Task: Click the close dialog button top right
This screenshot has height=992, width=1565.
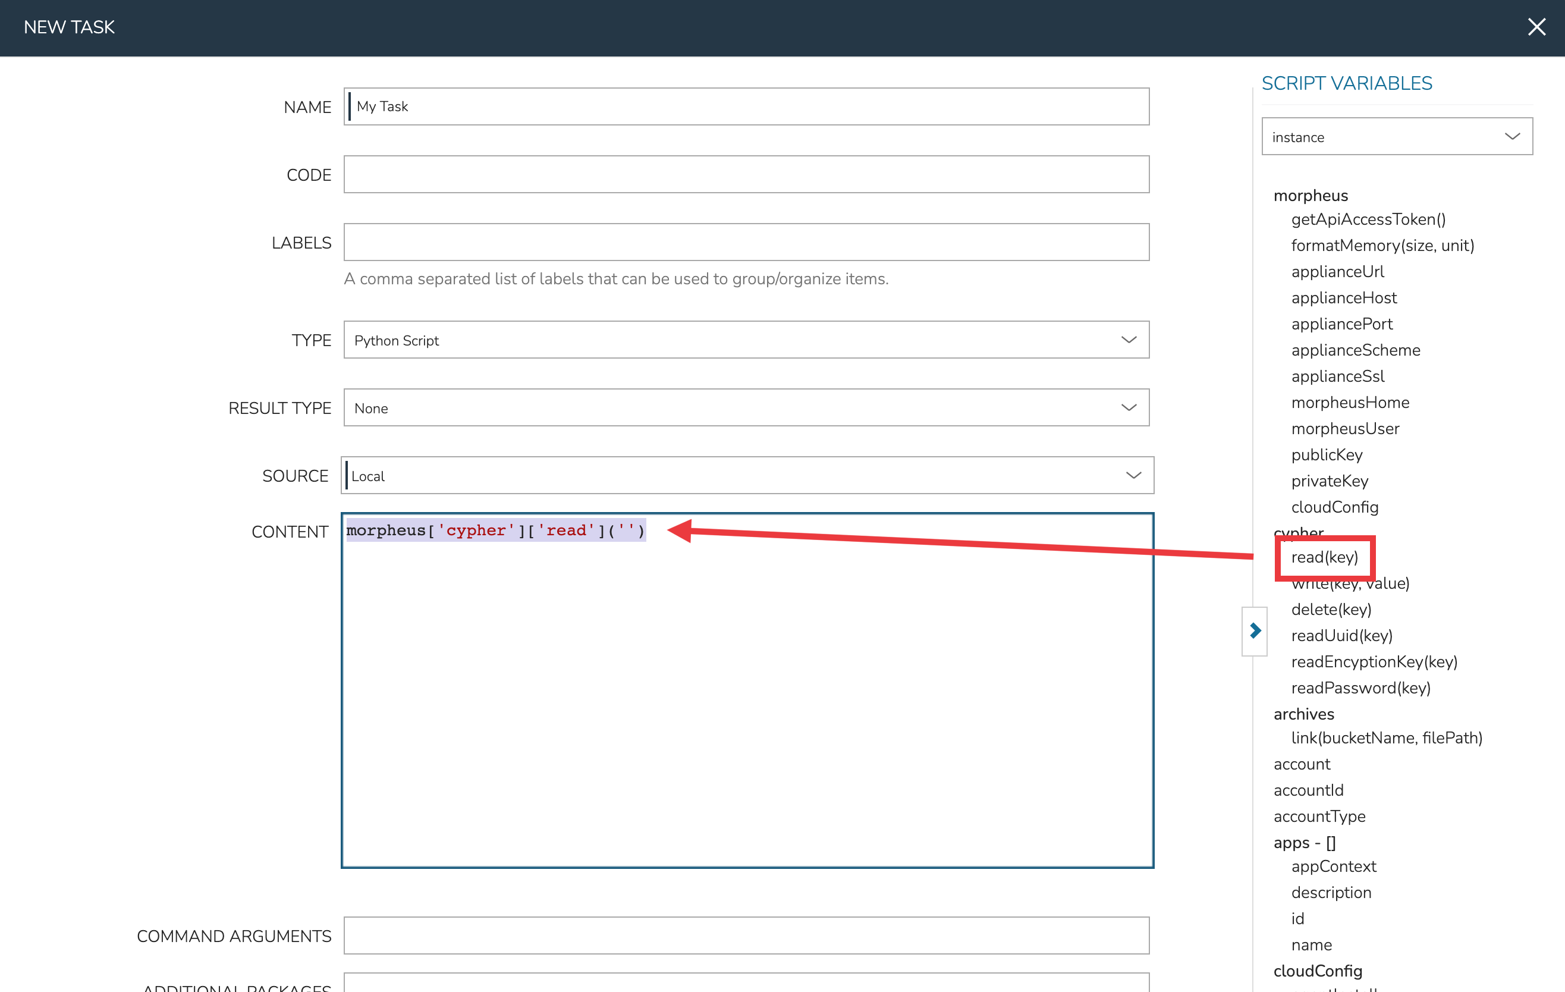Action: tap(1536, 26)
